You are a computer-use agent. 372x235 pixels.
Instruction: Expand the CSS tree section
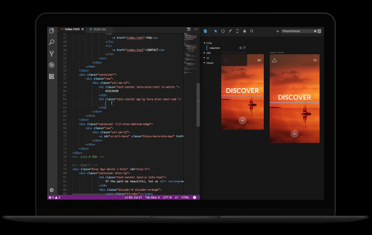(x=204, y=53)
